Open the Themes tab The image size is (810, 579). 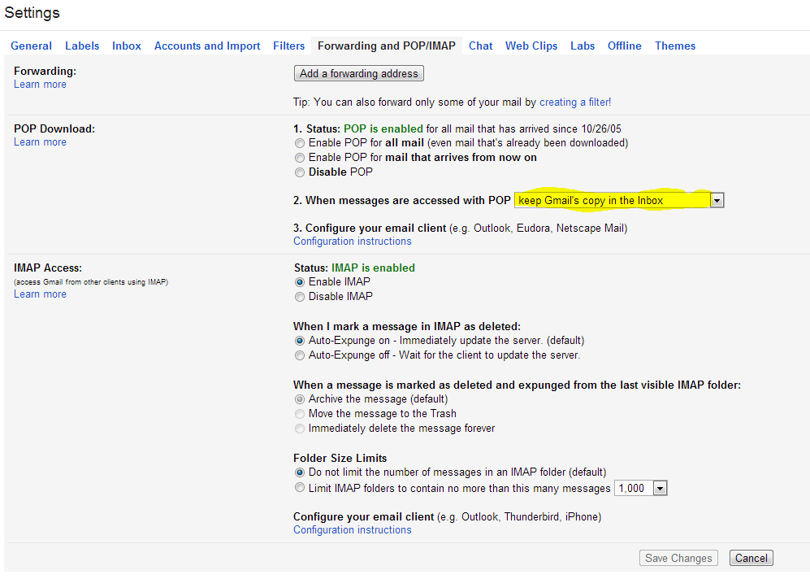click(x=675, y=46)
